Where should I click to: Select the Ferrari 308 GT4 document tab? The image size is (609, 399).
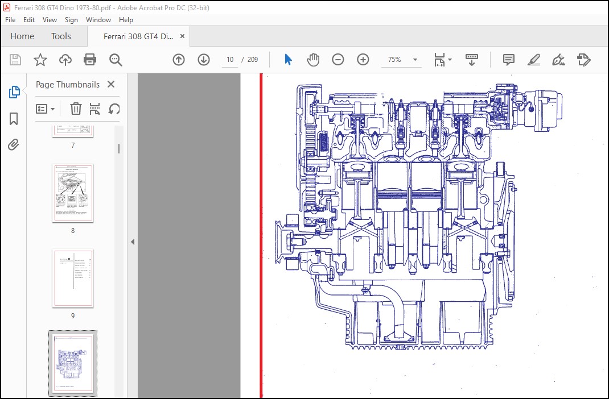click(x=138, y=36)
